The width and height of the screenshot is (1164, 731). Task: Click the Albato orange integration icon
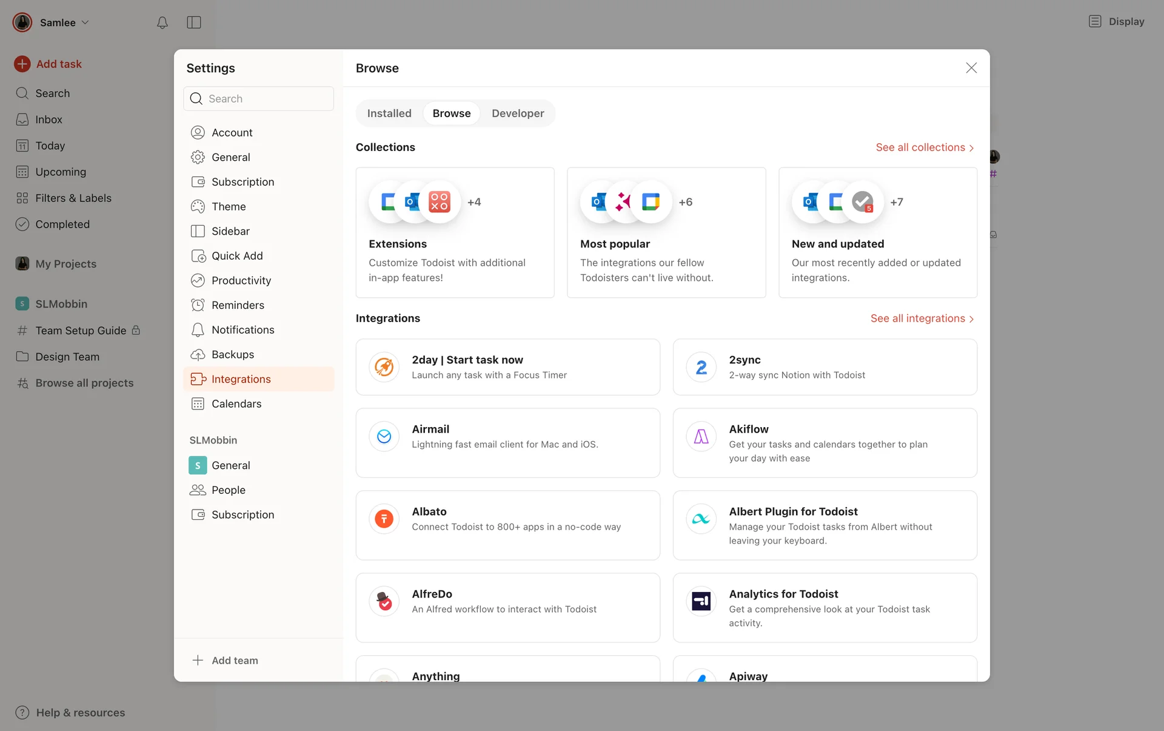pyautogui.click(x=384, y=519)
